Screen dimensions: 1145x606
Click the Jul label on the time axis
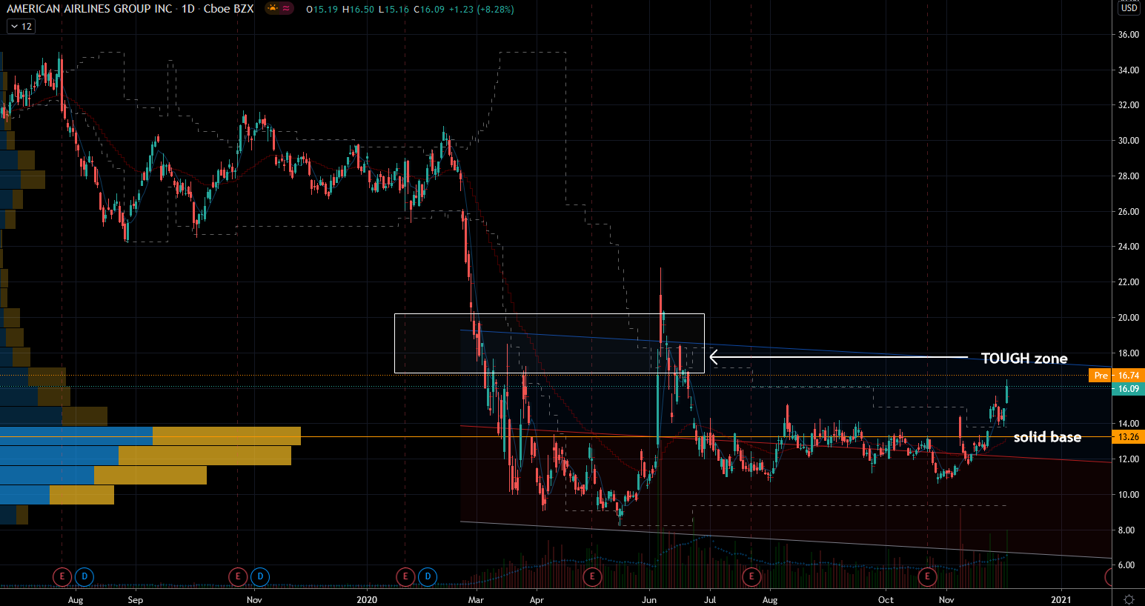pos(710,600)
